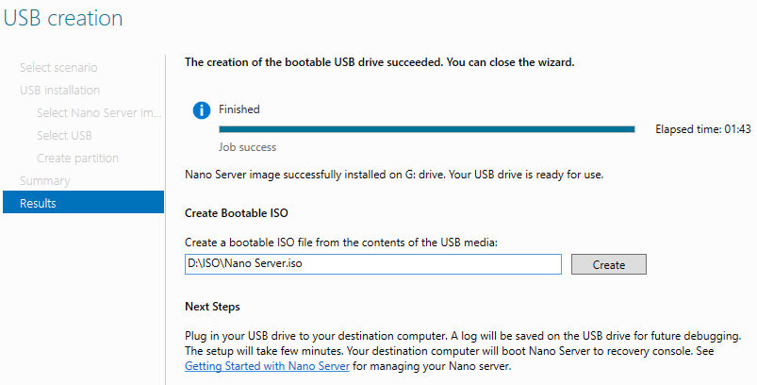The width and height of the screenshot is (757, 385).
Task: Click the USB creation wizard title
Action: (x=63, y=17)
